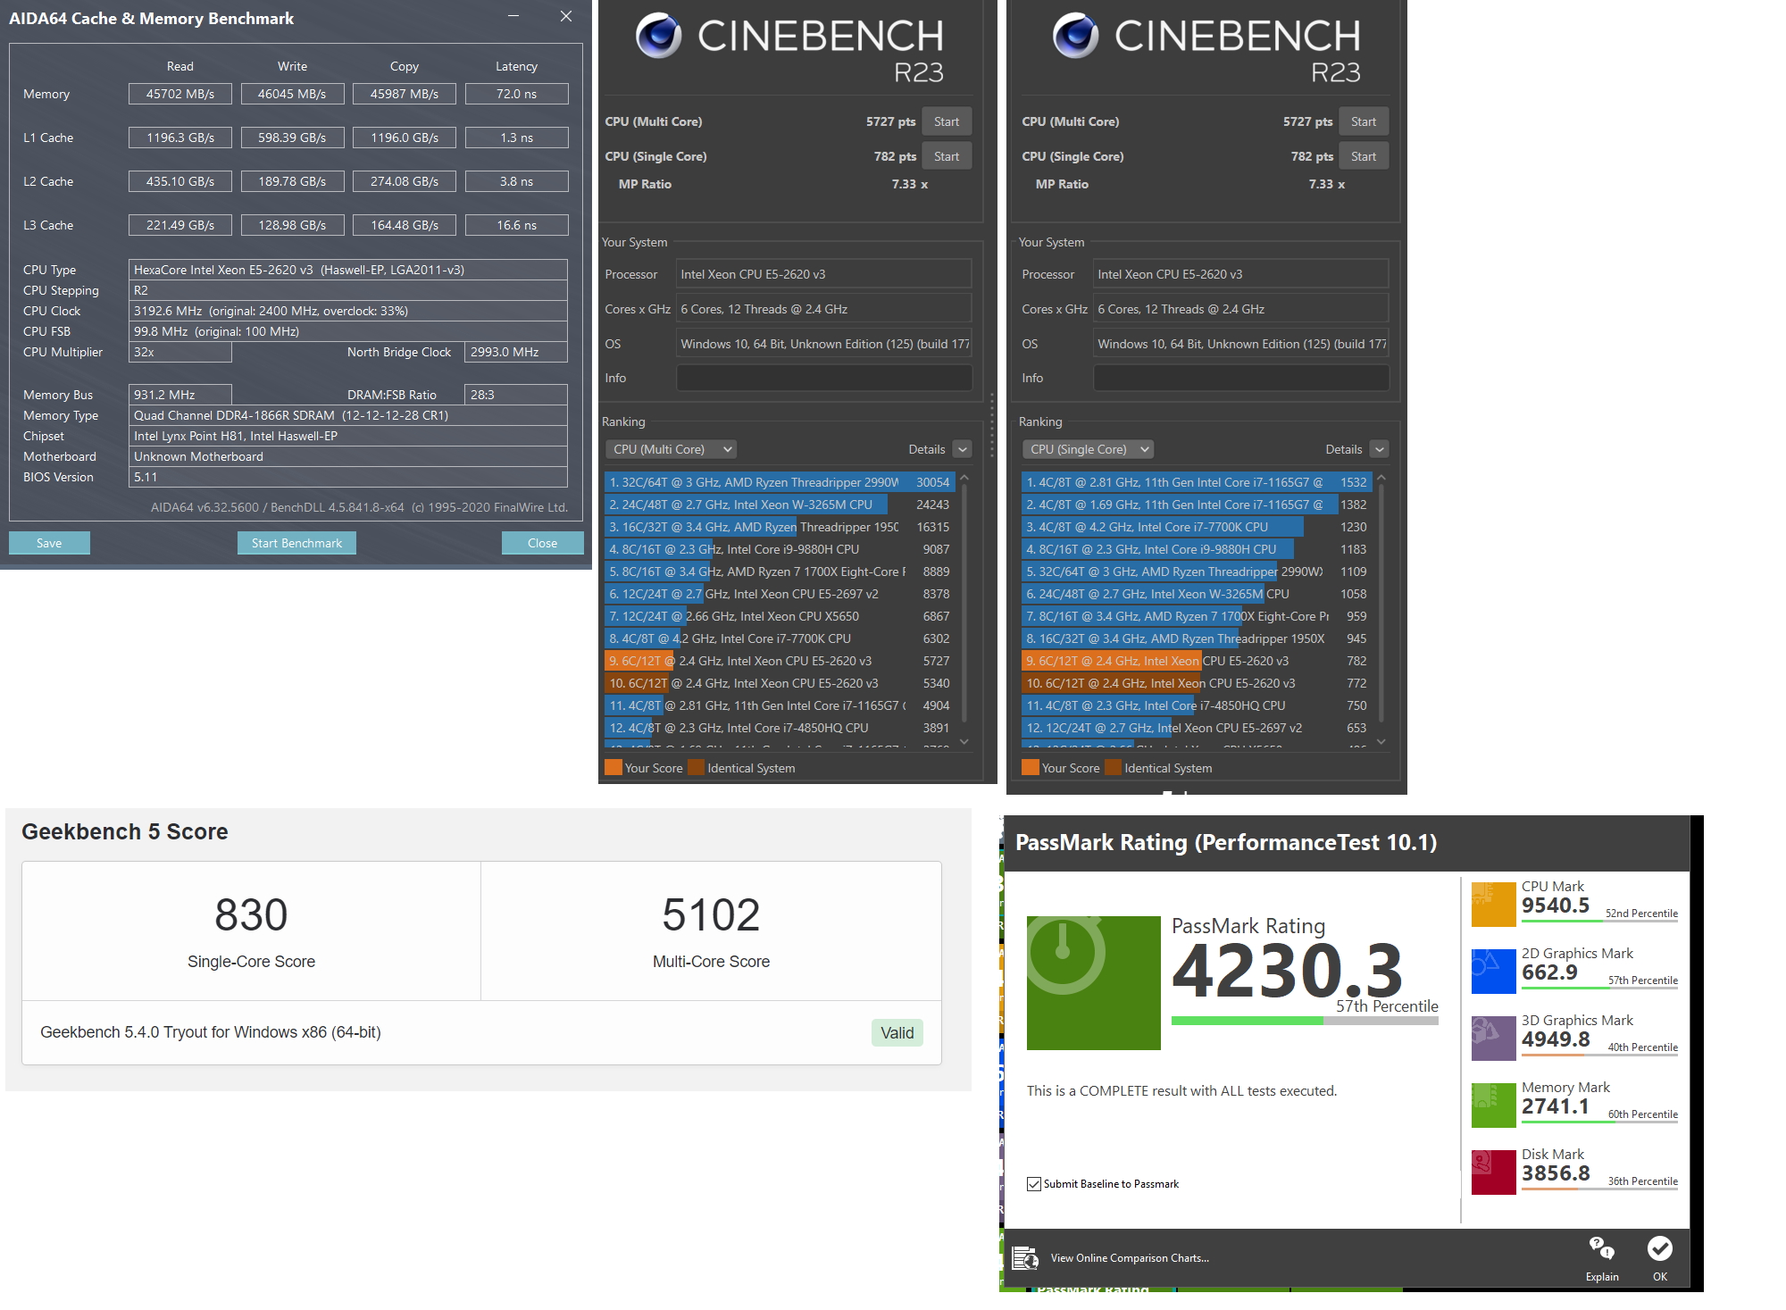Select Core i9-9880H multi-core row 9087
The height and width of the screenshot is (1310, 1786).
[780, 549]
